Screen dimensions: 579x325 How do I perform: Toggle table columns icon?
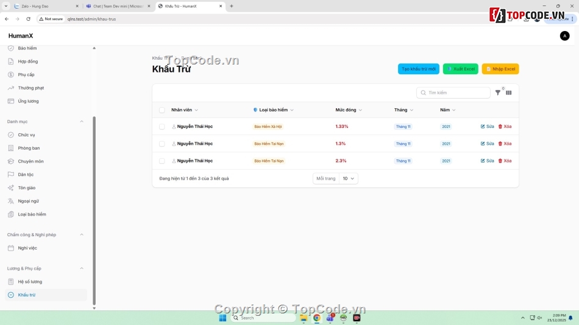pos(509,93)
